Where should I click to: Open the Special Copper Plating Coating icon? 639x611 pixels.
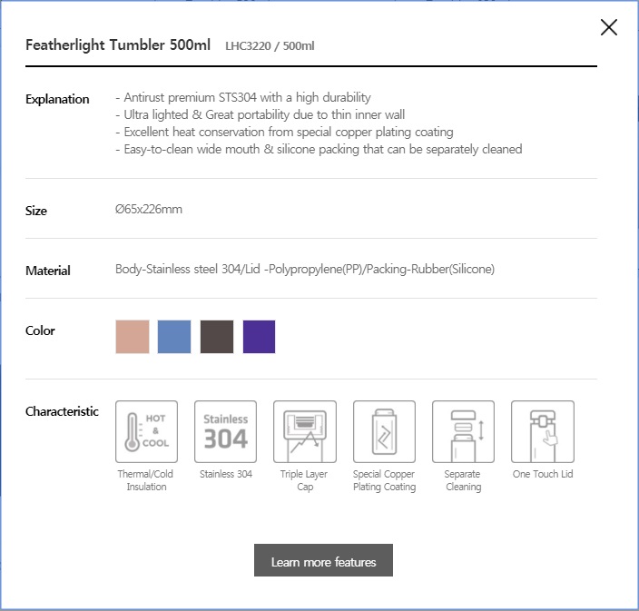tap(384, 431)
